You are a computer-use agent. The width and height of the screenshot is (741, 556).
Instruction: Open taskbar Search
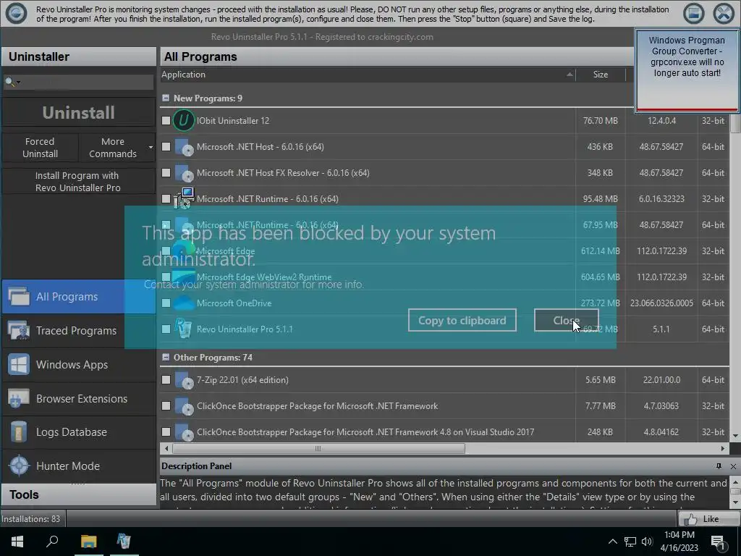coord(52,542)
